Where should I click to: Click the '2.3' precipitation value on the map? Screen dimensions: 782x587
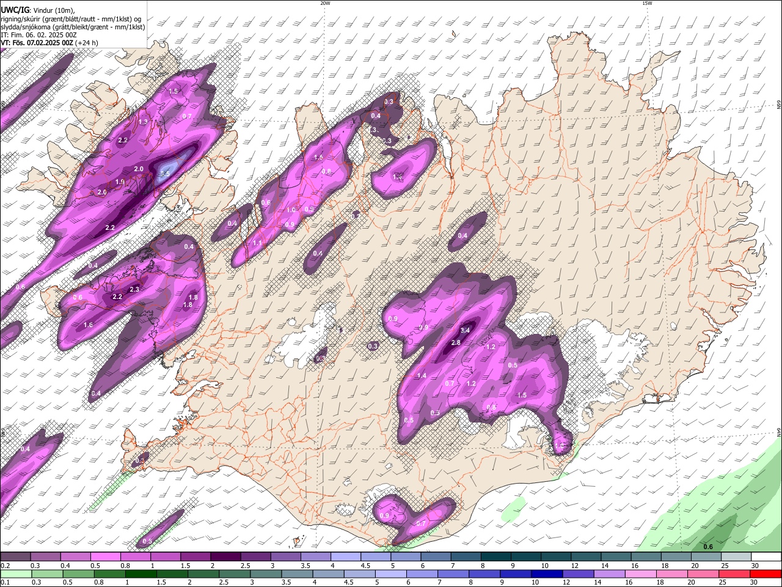click(135, 289)
